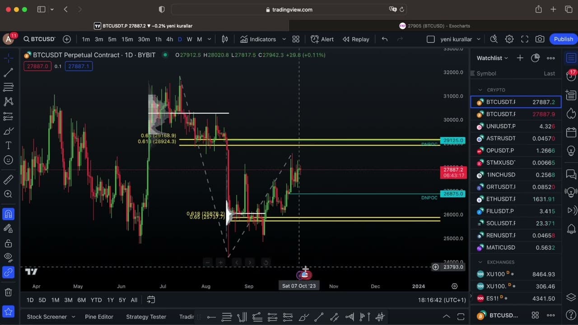Screen dimensions: 578x325
Task: Select the crosshair cursor tool
Action: (8, 58)
